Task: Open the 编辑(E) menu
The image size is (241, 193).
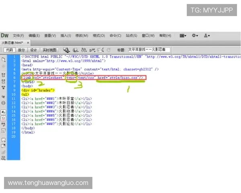Action: pos(34,36)
